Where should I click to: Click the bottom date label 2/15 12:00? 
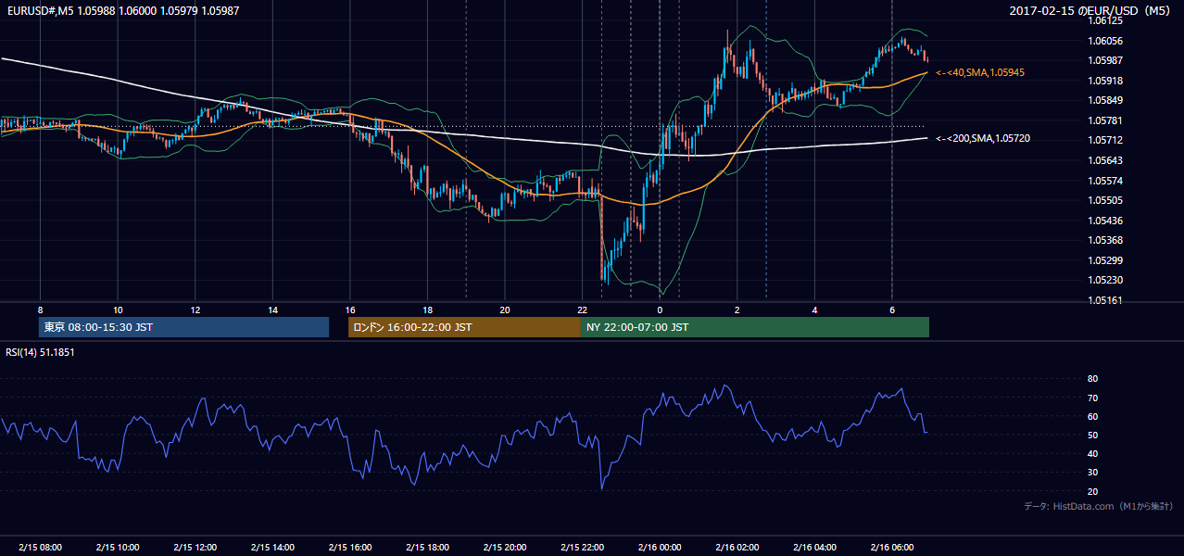pos(195,547)
